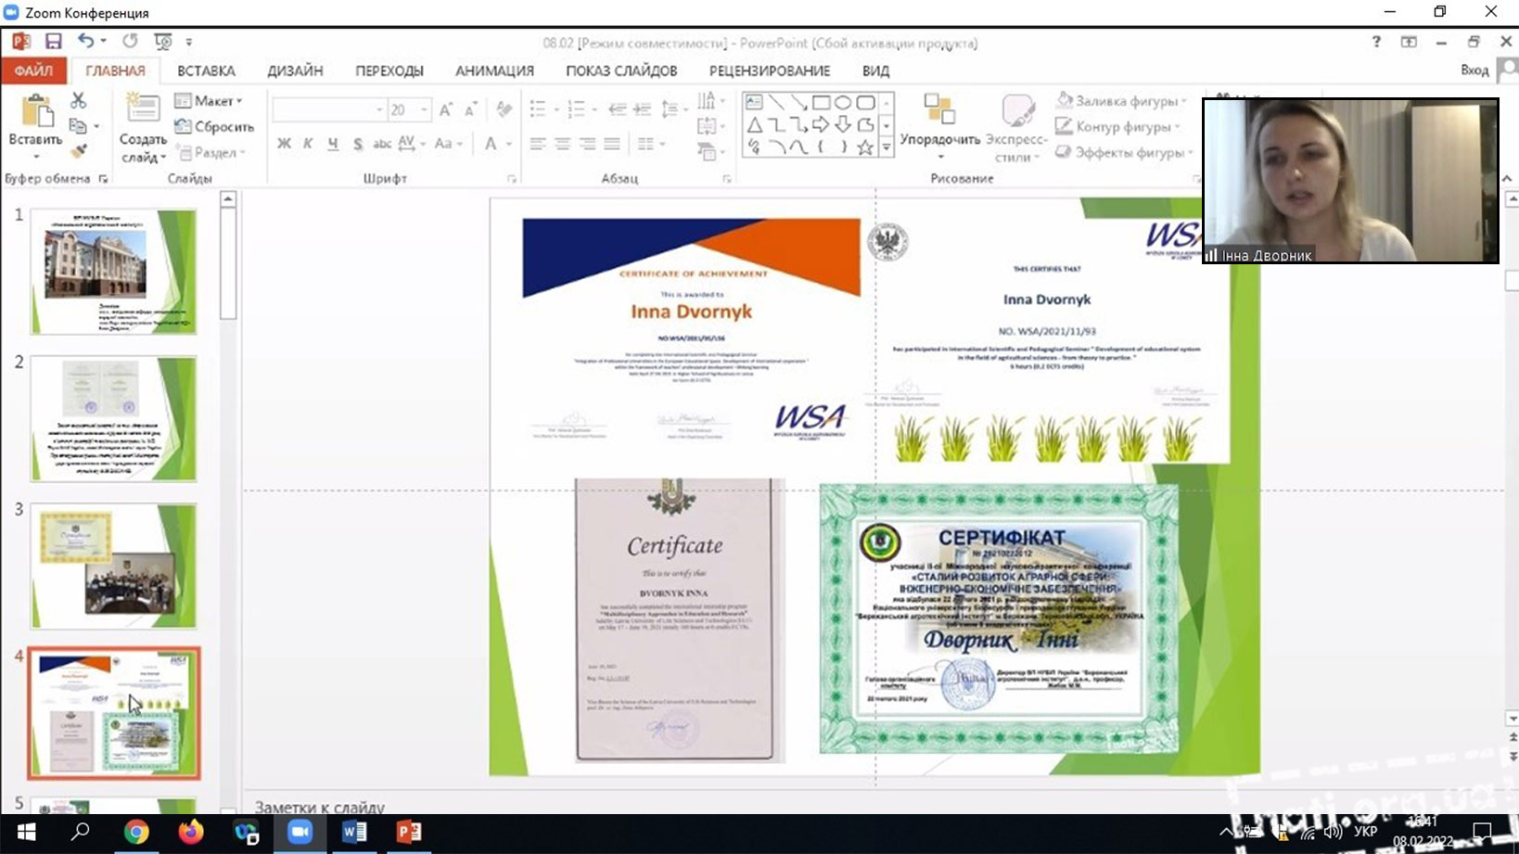This screenshot has width=1519, height=854.
Task: Decrease list indent level
Action: coord(617,109)
